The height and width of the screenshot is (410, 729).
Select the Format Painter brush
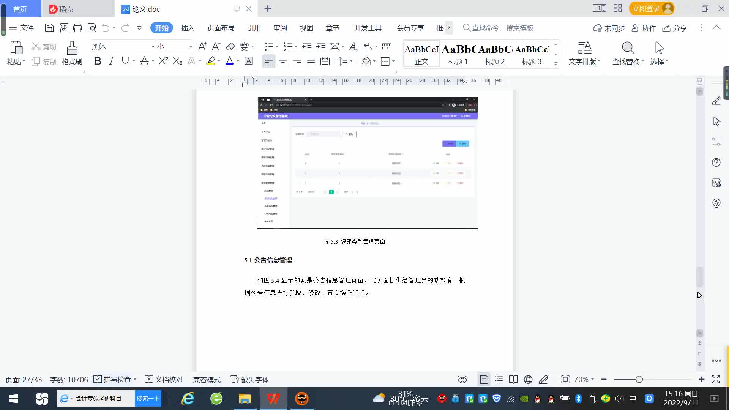coord(72,48)
